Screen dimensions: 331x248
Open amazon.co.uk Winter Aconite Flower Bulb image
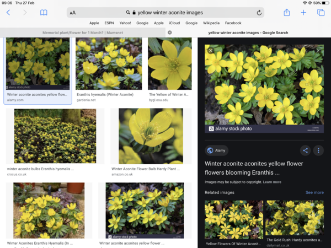click(151, 136)
